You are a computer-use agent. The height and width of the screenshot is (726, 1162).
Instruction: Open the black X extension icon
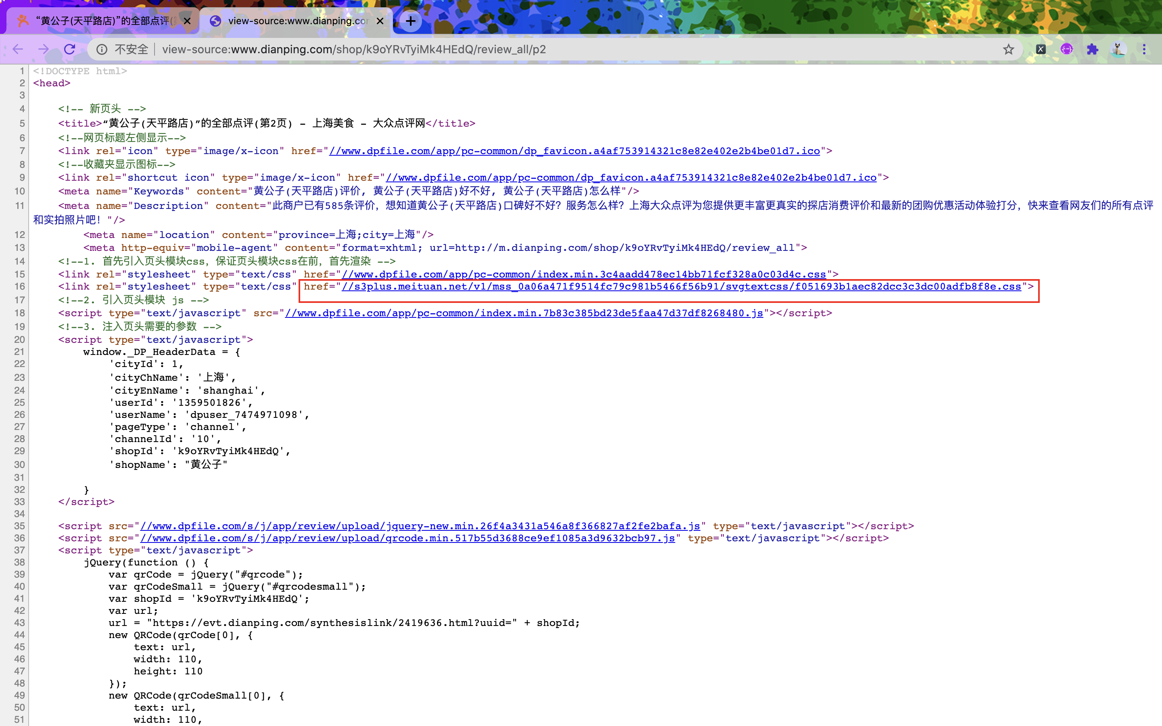(1041, 49)
